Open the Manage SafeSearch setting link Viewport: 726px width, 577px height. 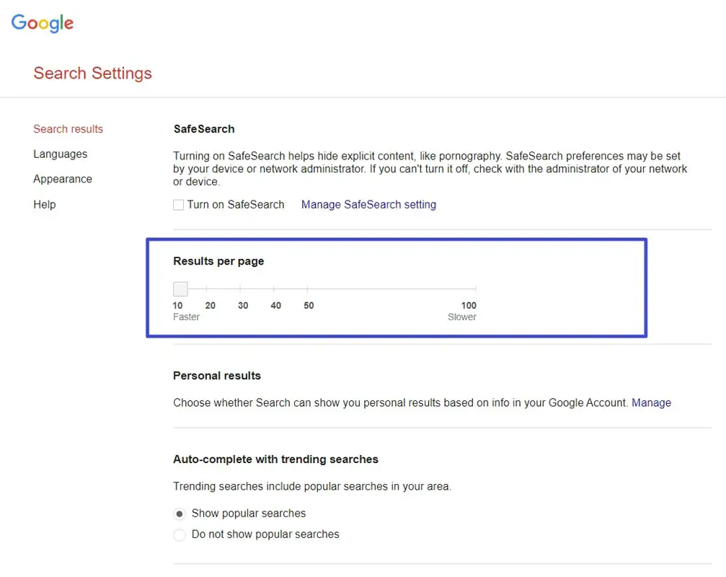pos(368,205)
